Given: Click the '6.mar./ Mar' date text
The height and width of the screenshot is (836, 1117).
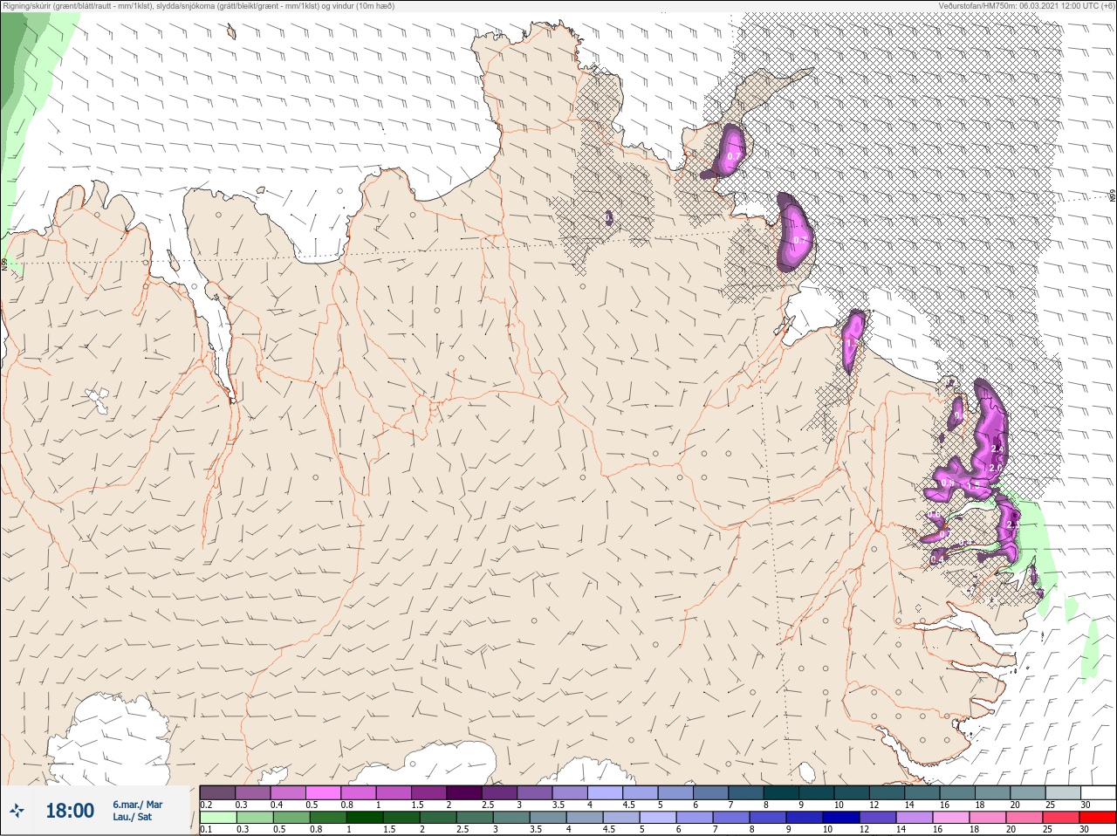Looking at the screenshot, I should point(137,805).
